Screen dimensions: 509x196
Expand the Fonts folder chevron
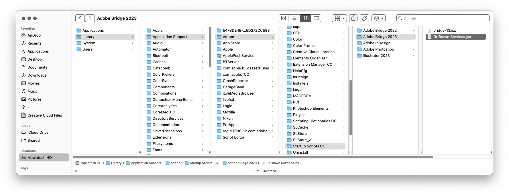click(x=203, y=150)
